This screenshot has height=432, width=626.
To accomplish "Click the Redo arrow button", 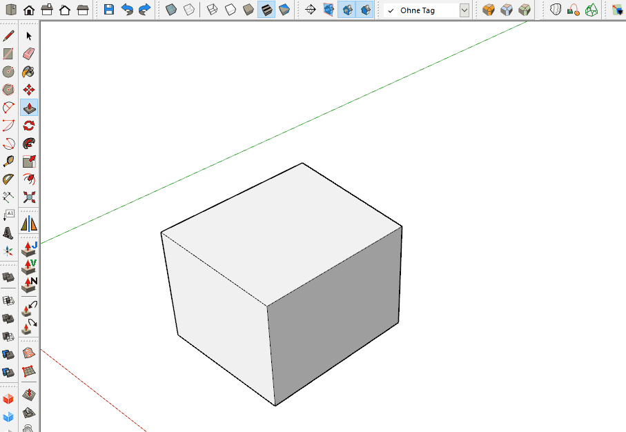I will (x=144, y=10).
